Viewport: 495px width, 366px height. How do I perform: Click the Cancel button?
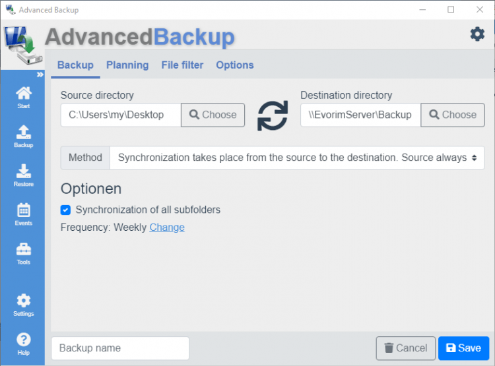pyautogui.click(x=406, y=348)
